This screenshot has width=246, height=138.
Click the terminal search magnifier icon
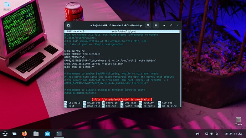(x=148, y=25)
